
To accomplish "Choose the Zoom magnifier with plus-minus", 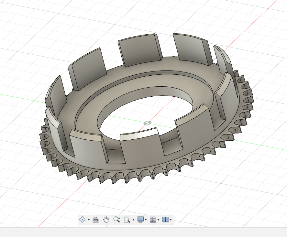I will (x=117, y=220).
